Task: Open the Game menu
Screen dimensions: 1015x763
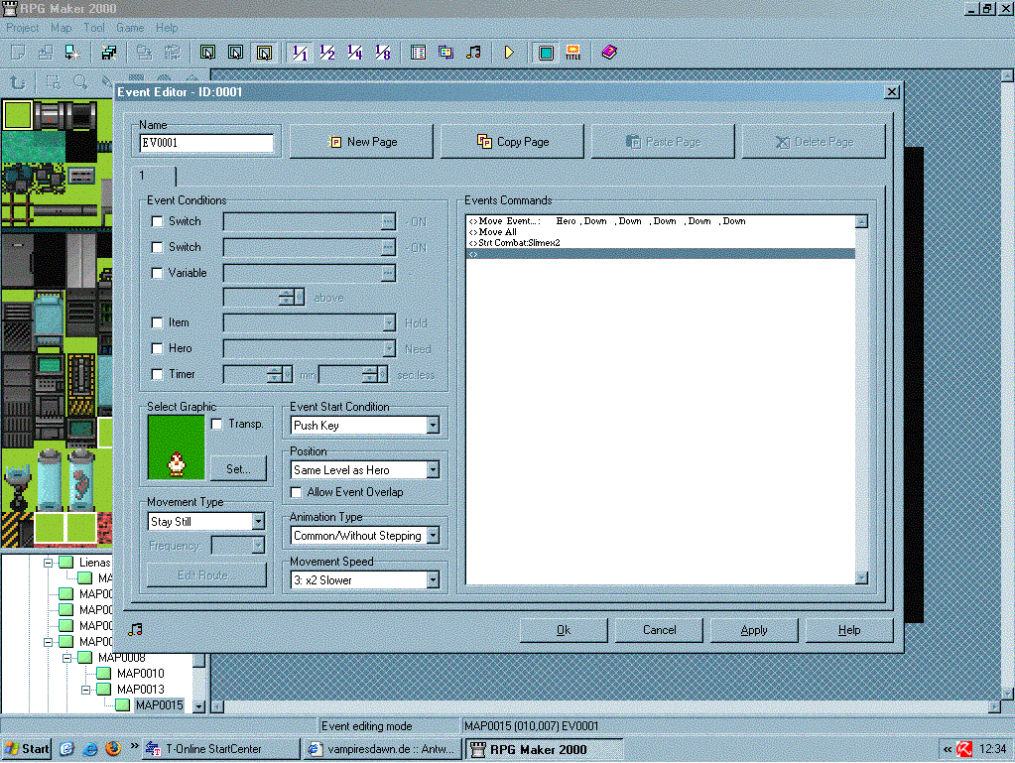Action: [130, 28]
